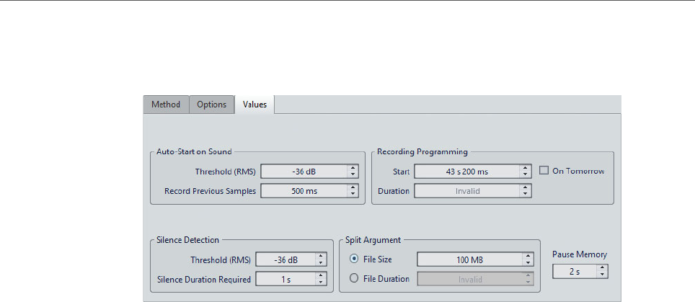
Task: Increase Pause Memory value up arrow
Action: (x=602, y=268)
